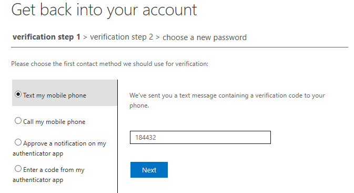
Task: Click the arrow separator after verification step 2
Action: click(x=158, y=37)
